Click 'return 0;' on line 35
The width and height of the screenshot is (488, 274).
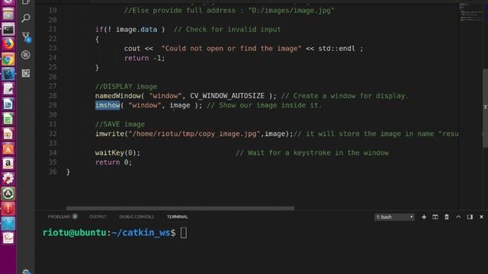[114, 162]
